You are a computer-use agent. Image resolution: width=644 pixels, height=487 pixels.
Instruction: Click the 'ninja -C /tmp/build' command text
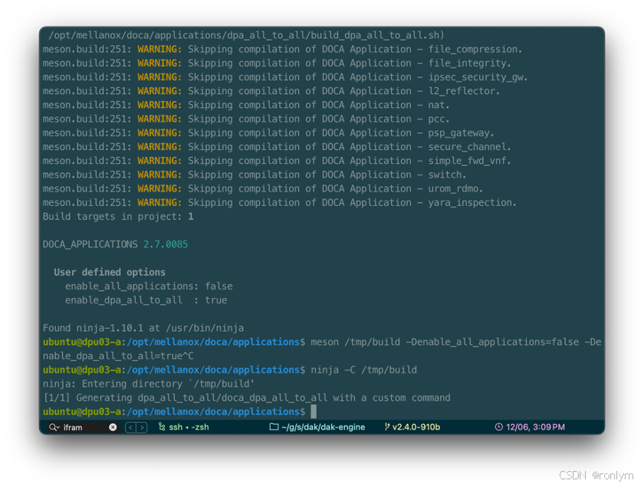[363, 370]
